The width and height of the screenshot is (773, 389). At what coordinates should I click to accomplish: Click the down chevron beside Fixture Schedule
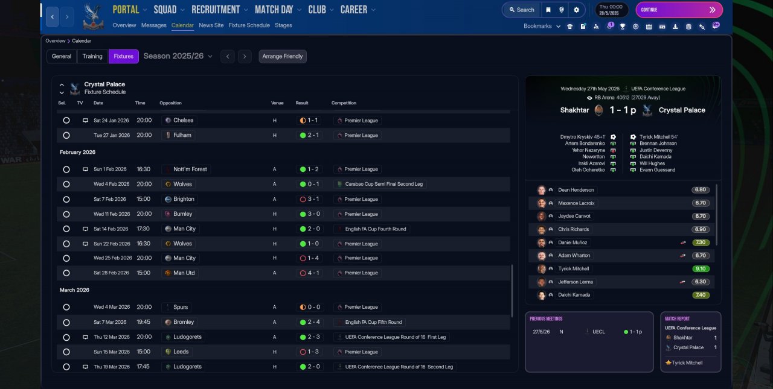tap(62, 93)
